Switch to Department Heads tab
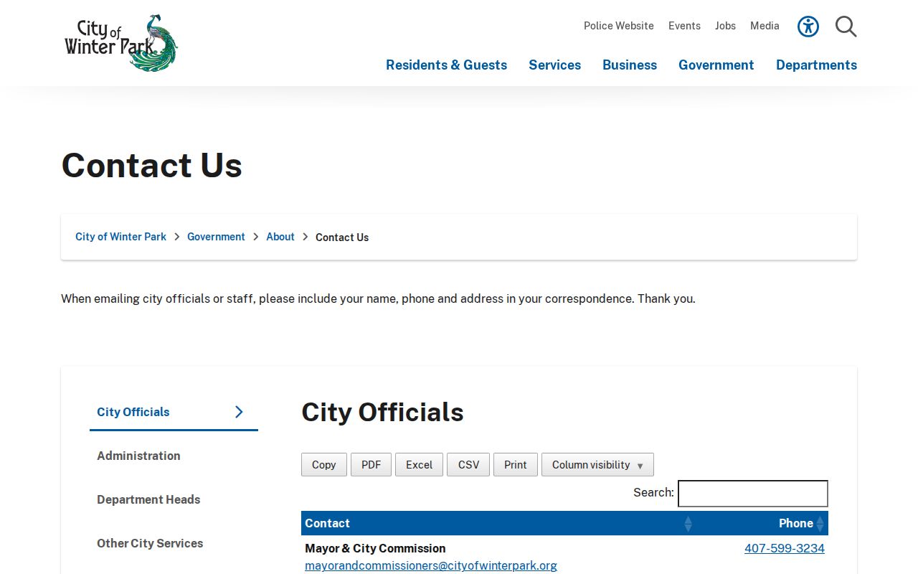The width and height of the screenshot is (918, 574). click(x=174, y=499)
